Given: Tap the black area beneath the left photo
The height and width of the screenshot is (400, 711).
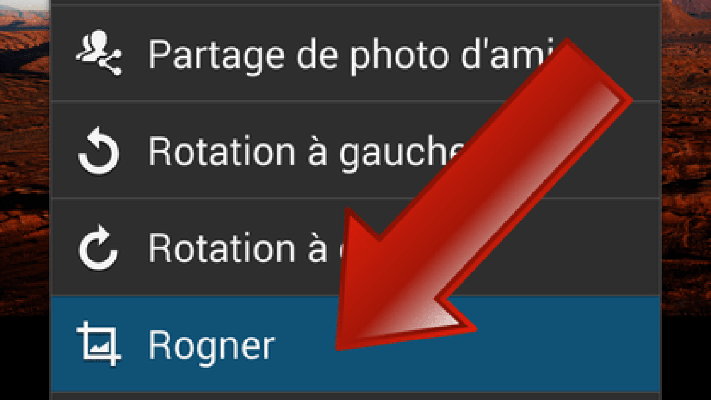Looking at the screenshot, I should [25, 358].
